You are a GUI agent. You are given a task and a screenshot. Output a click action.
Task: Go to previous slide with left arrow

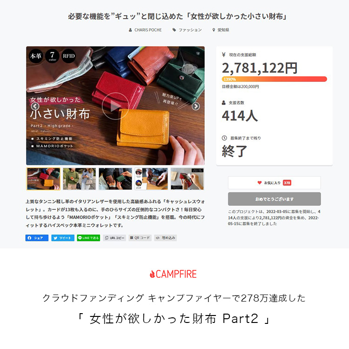[x=35, y=106]
